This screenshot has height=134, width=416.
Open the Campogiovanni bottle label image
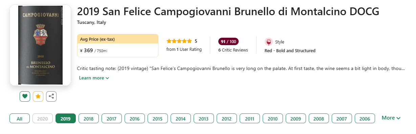tap(40, 45)
